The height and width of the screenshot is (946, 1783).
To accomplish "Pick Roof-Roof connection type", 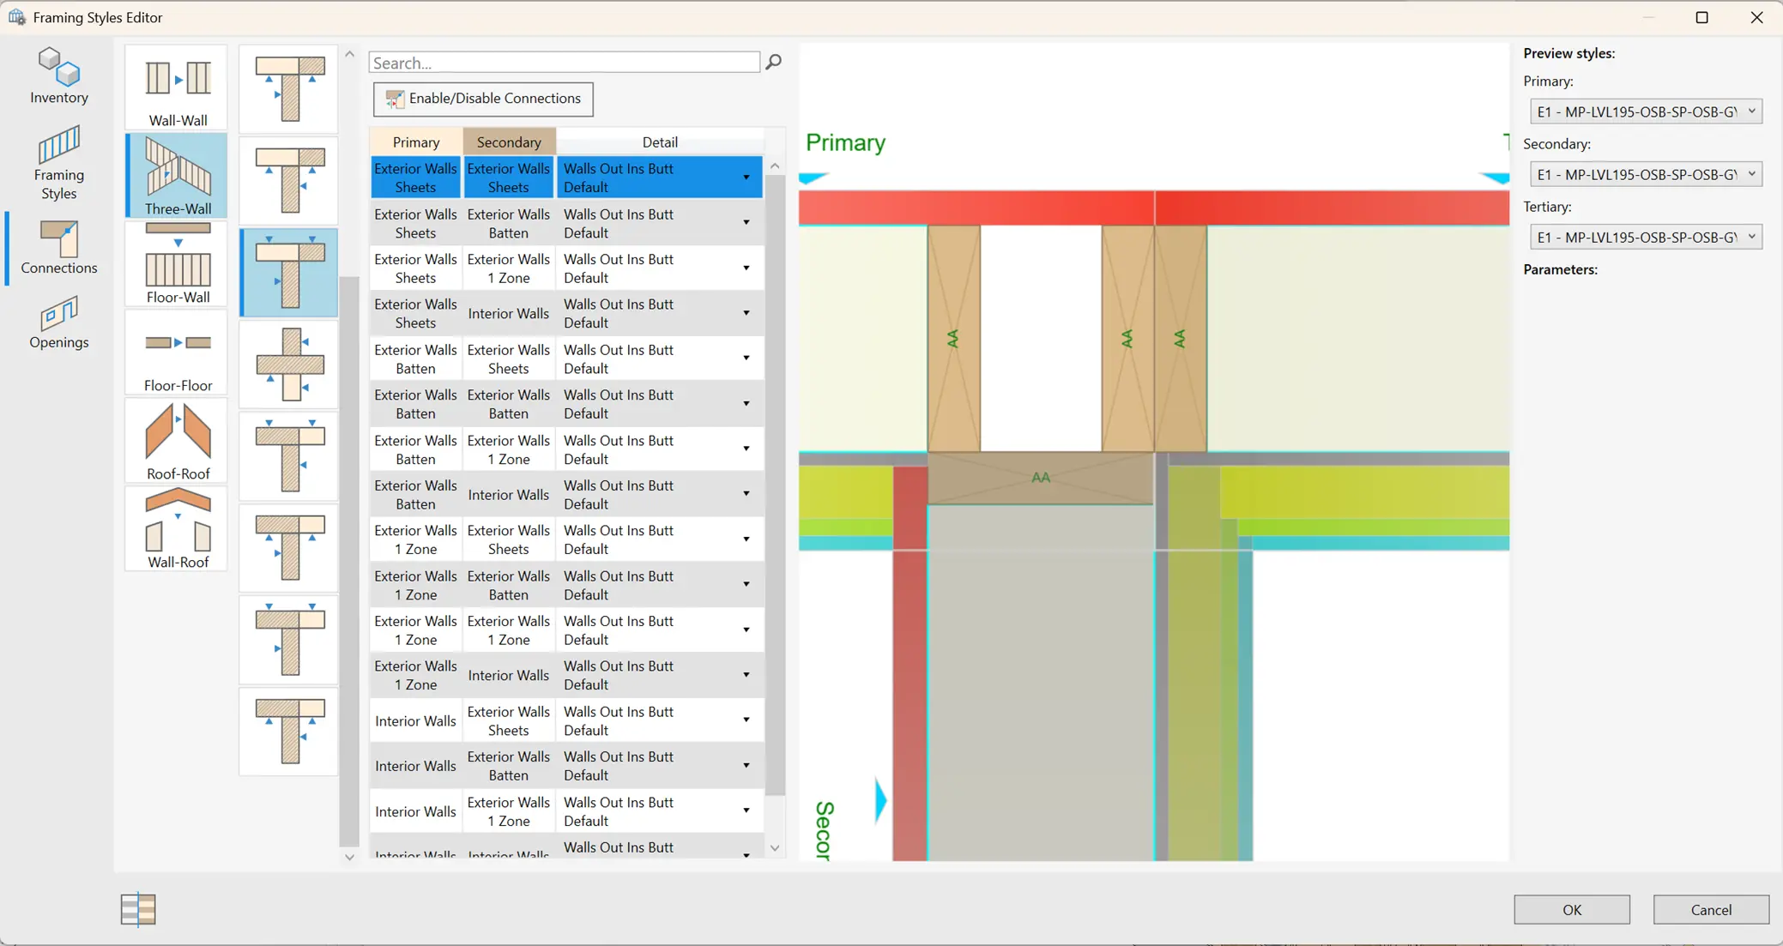I will [x=177, y=440].
